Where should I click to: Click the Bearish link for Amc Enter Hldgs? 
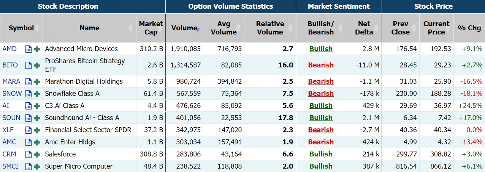(x=321, y=142)
